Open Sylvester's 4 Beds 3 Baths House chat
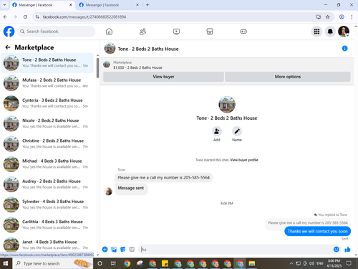The image size is (358, 269). click(47, 204)
